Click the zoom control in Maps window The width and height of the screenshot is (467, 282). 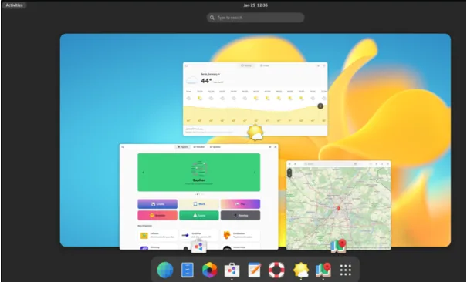point(289,173)
